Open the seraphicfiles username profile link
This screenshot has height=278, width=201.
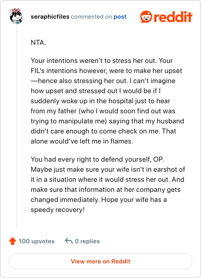point(50,17)
